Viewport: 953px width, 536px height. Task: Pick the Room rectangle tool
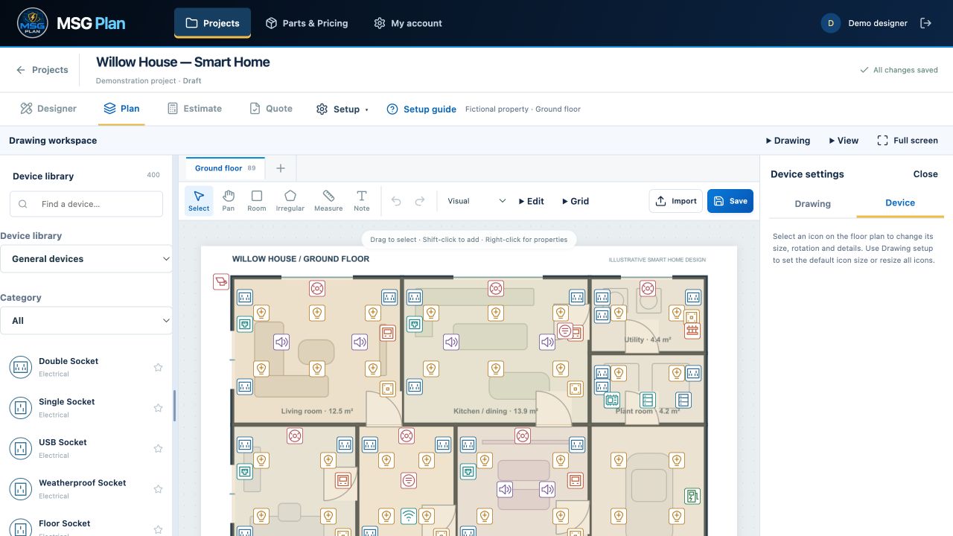pyautogui.click(x=257, y=200)
